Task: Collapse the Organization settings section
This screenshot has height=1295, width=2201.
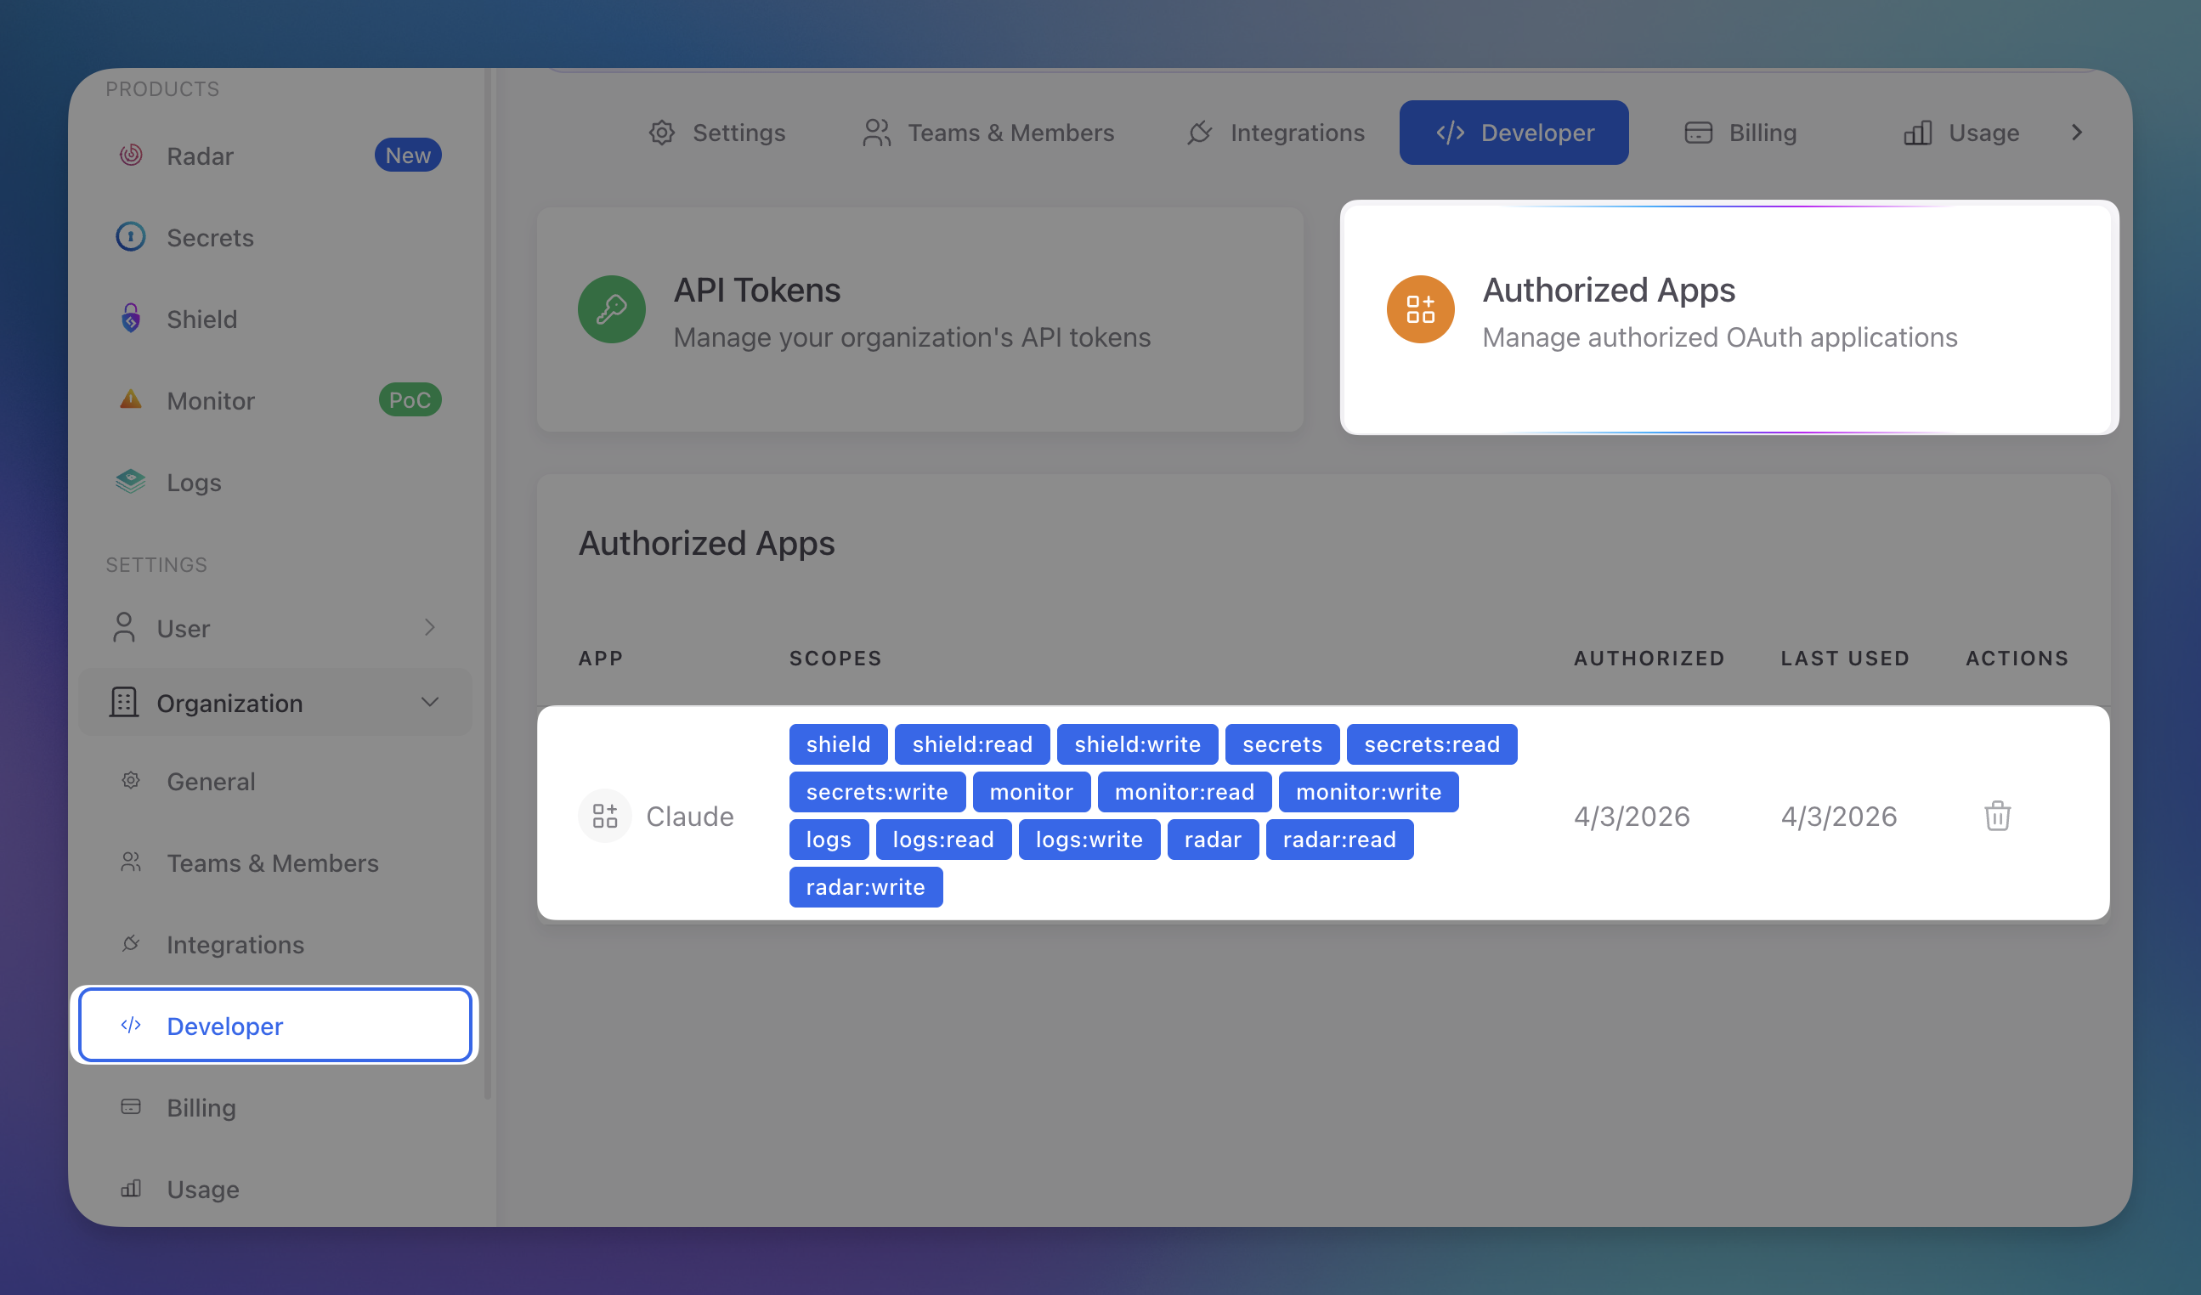Action: click(x=430, y=702)
